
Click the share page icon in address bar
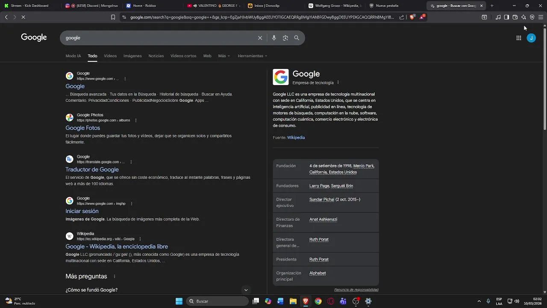[402, 17]
